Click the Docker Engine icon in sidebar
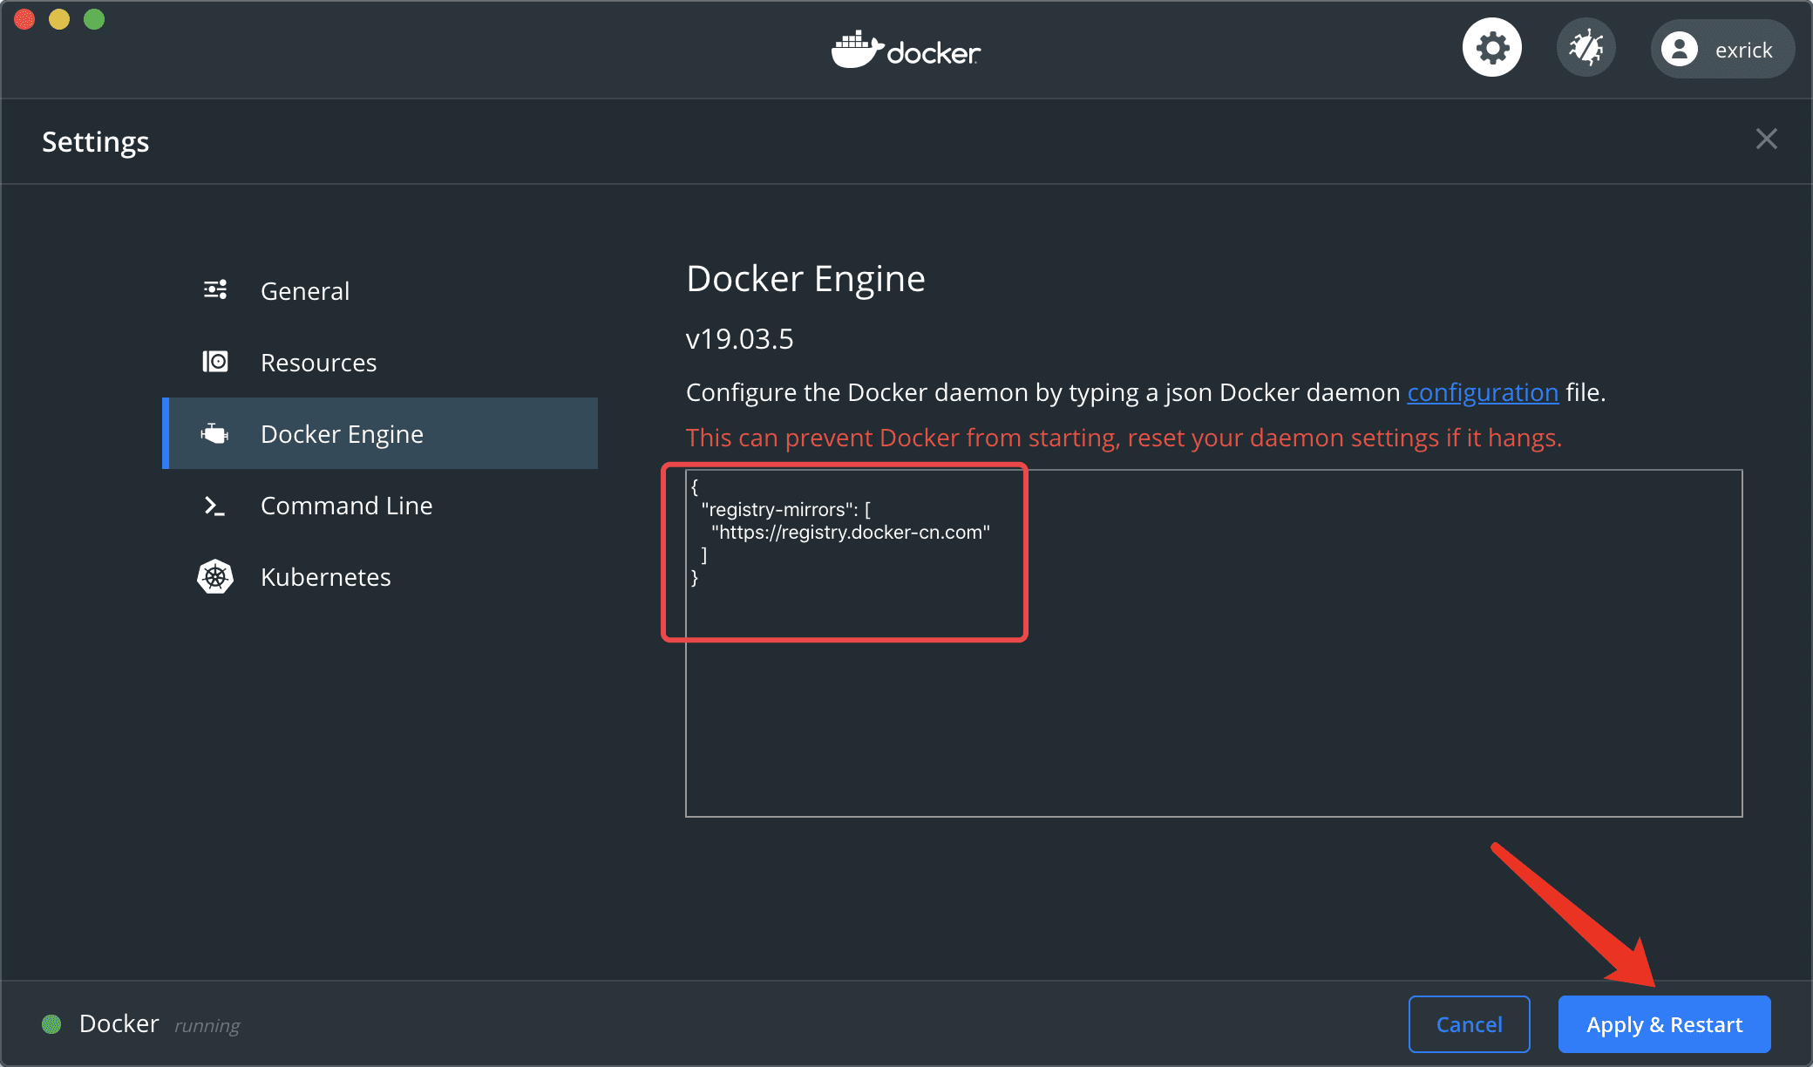The height and width of the screenshot is (1067, 1813). (x=215, y=433)
